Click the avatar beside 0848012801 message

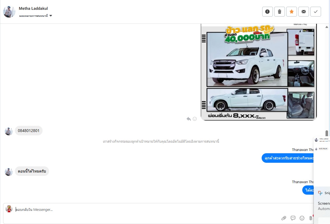coord(9,131)
